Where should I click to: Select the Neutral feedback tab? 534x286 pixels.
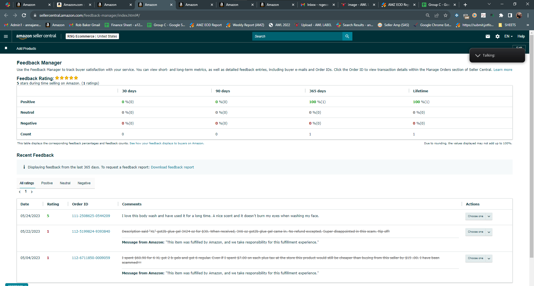(65, 183)
